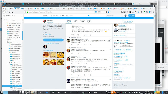168x94 pixels.
Task: Retweet 深澤諭史's own tweet about volunteers
Action: tap(78, 75)
